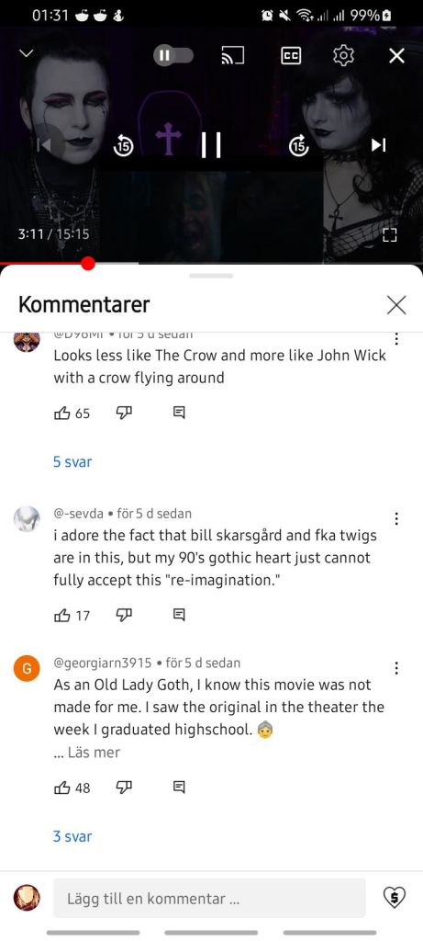Open options menu for @-sevda comment
423x941 pixels.
(396, 518)
